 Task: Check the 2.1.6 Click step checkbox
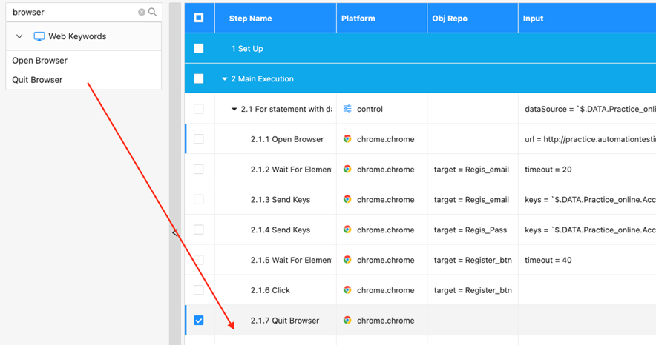coord(199,290)
